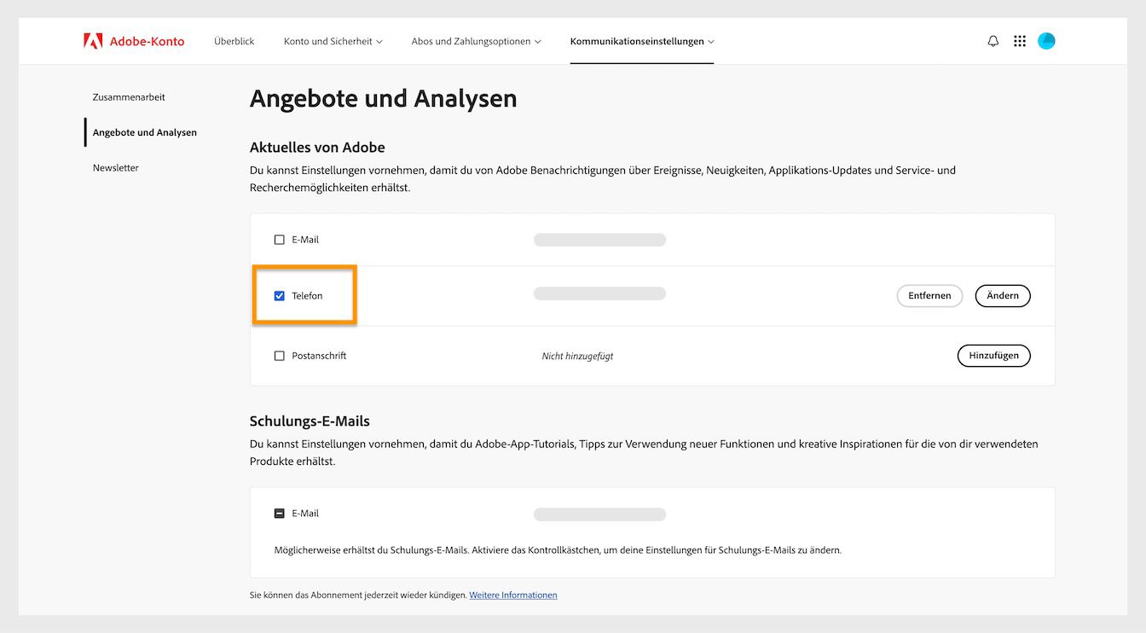Open the apps grid launcher
This screenshot has height=633, width=1146.
pos(1019,41)
